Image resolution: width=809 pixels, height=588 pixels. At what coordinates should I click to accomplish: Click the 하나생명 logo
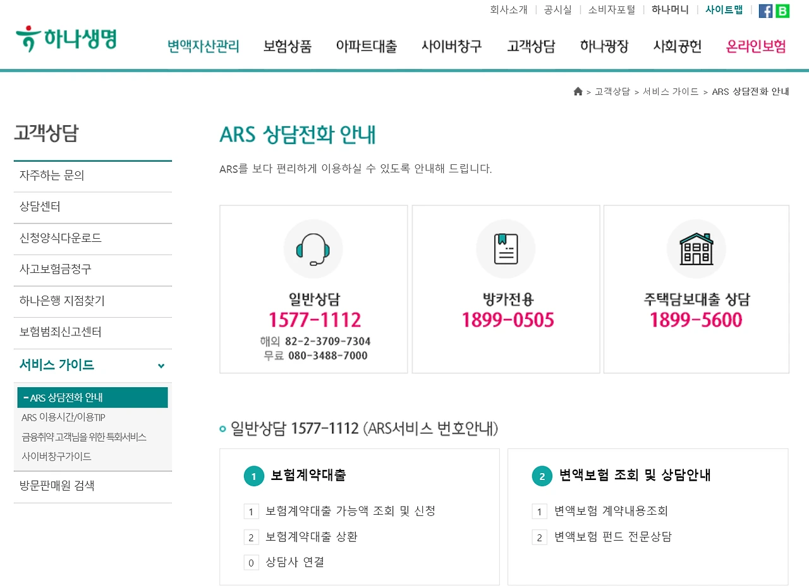(66, 39)
